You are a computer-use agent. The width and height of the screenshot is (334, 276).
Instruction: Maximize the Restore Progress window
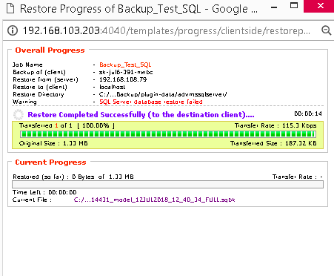point(294,5)
